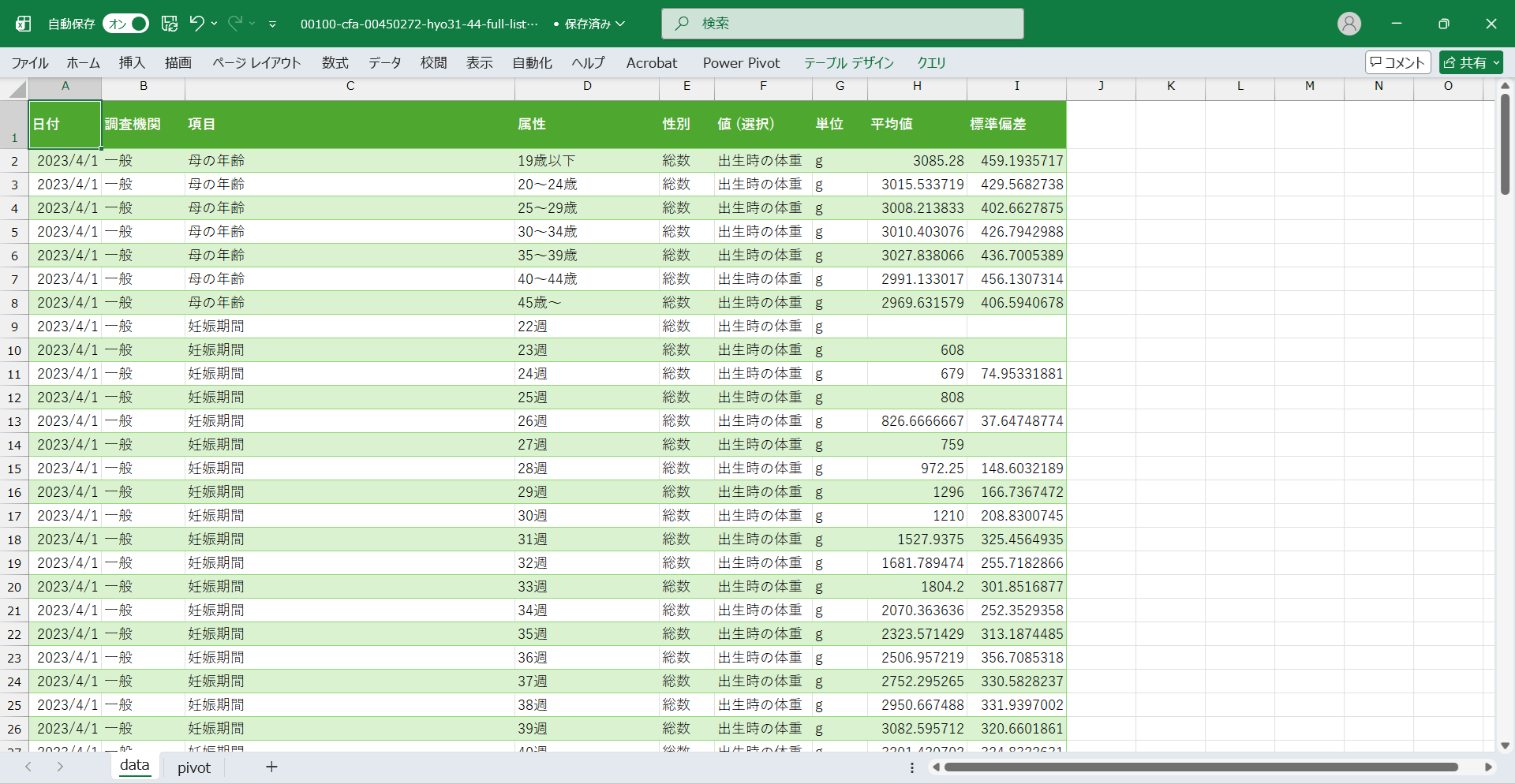Select column H header

pyautogui.click(x=917, y=86)
